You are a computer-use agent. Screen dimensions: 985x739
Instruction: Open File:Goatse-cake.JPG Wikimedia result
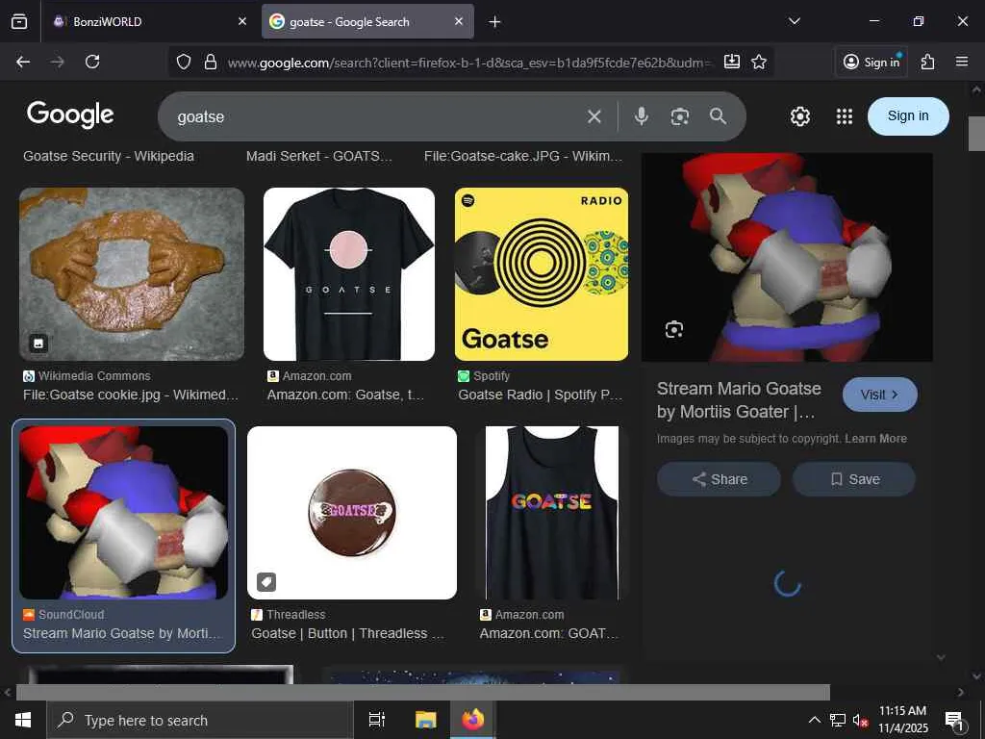click(x=523, y=156)
